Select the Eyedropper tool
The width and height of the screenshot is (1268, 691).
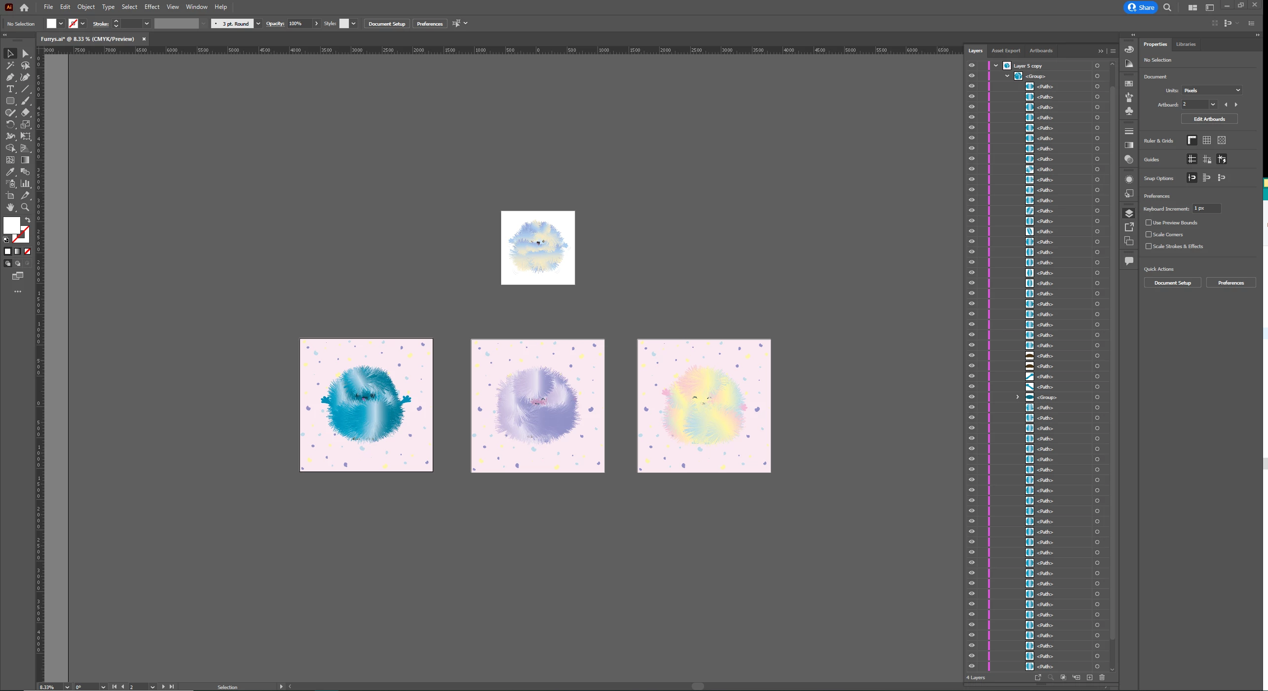[10, 172]
